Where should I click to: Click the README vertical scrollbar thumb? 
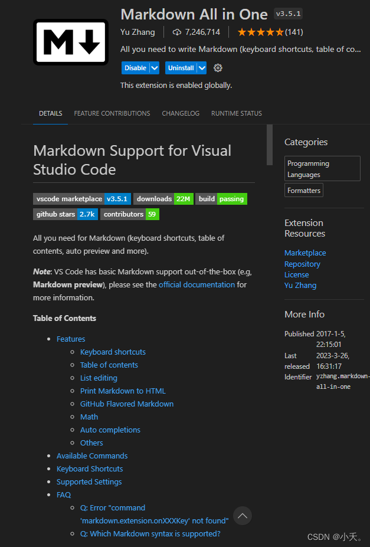tap(270, 145)
